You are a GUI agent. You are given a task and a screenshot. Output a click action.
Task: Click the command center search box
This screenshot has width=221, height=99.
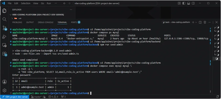pyautogui.click(x=115, y=3)
